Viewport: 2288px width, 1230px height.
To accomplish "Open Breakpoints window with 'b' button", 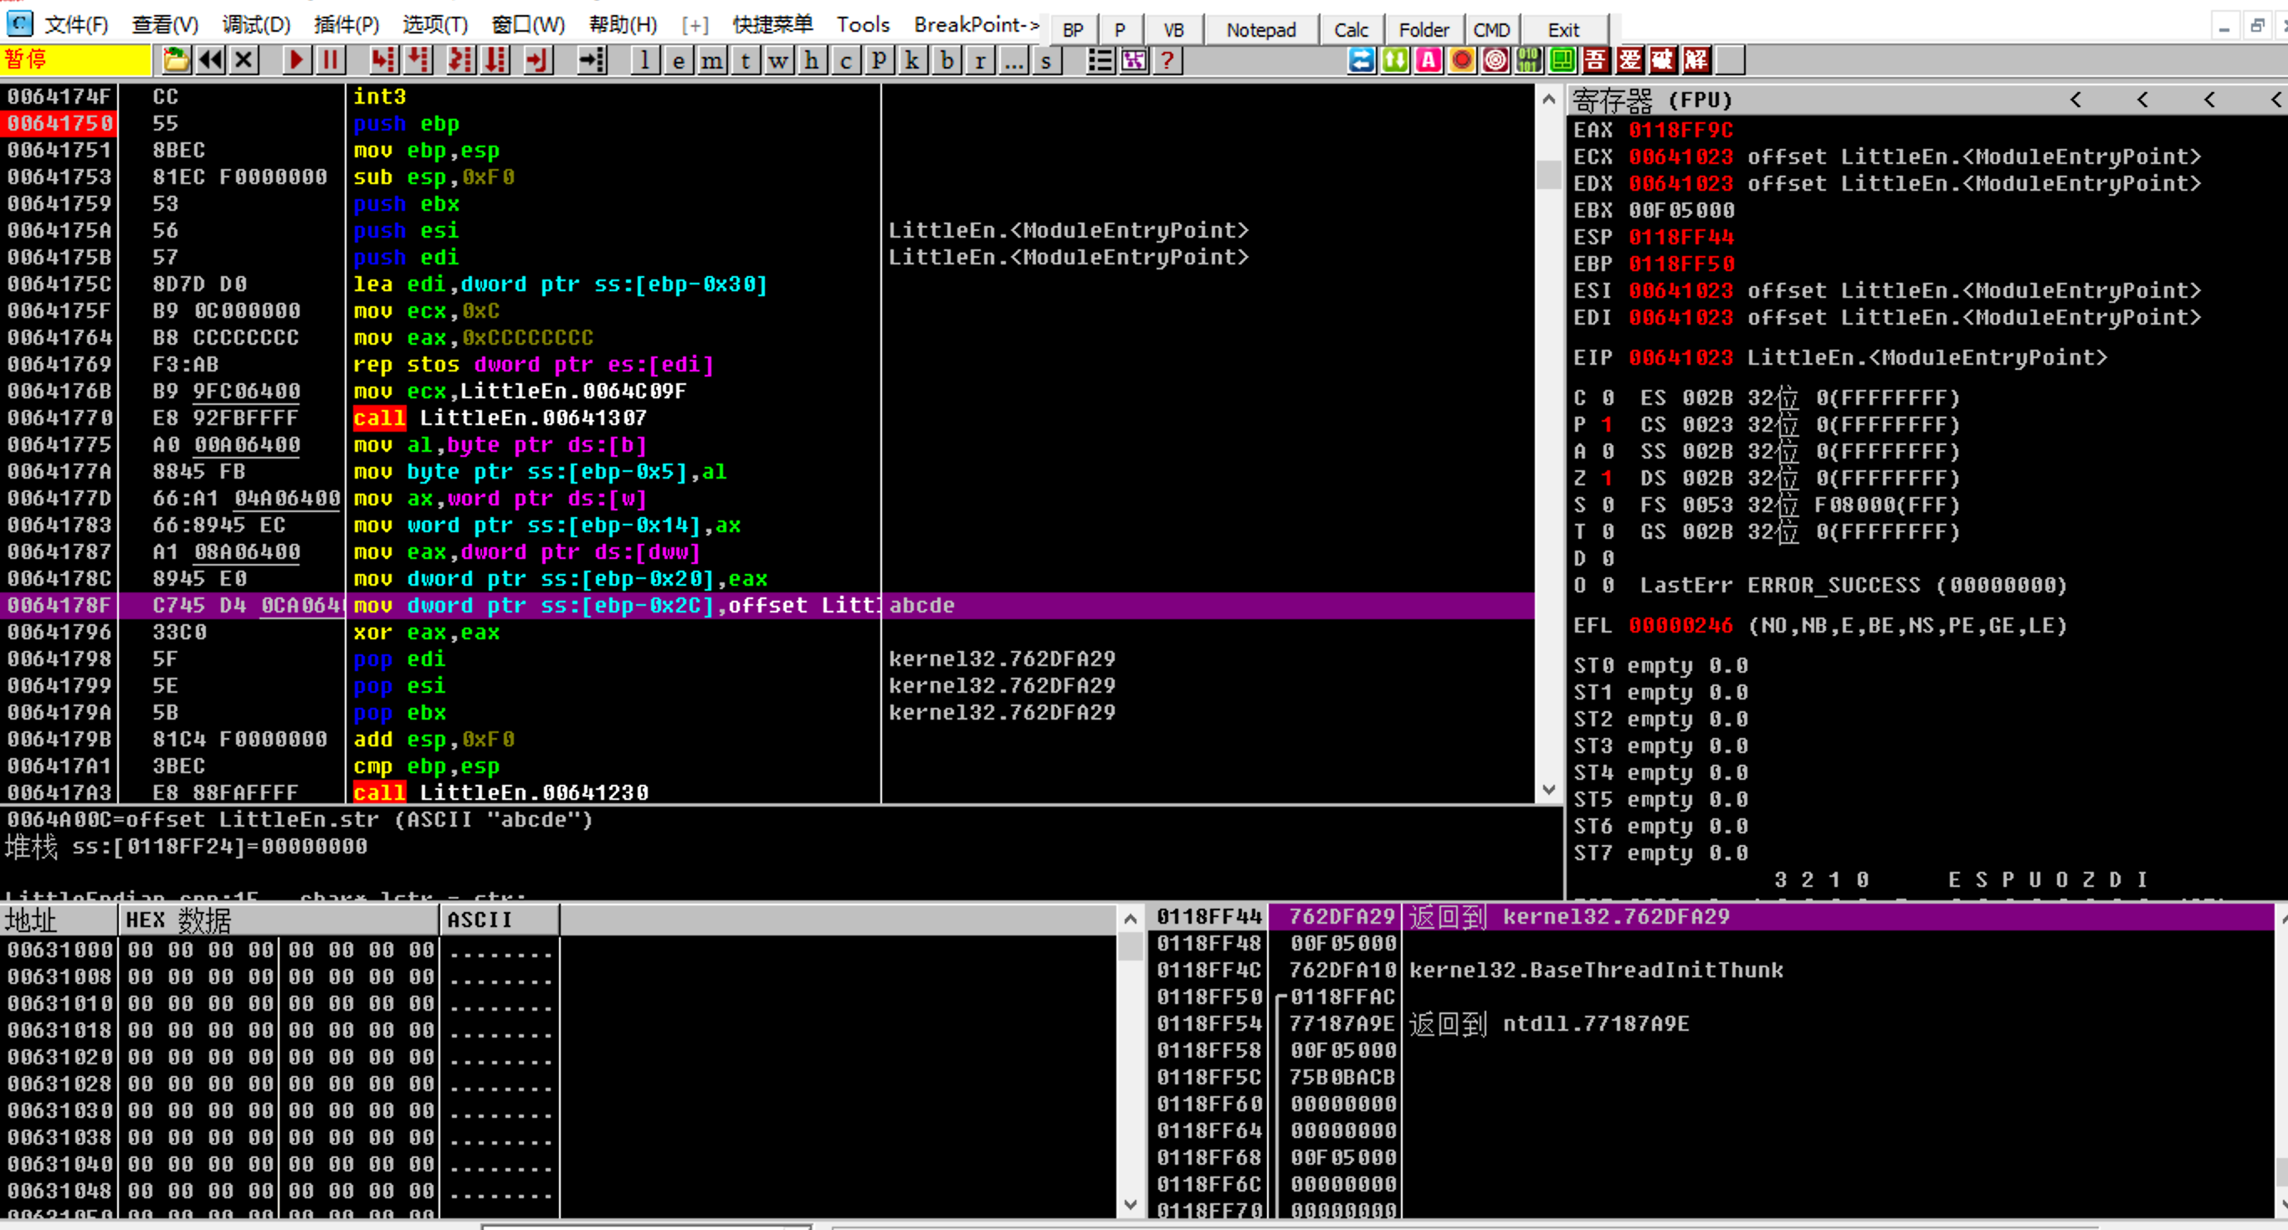I will click(x=946, y=60).
